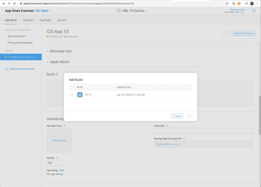
Task: Click into the Copyright input field
Action: [204, 131]
